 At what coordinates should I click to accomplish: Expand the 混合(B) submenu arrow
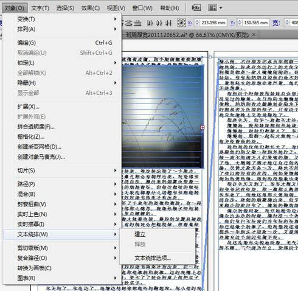tap(115, 194)
